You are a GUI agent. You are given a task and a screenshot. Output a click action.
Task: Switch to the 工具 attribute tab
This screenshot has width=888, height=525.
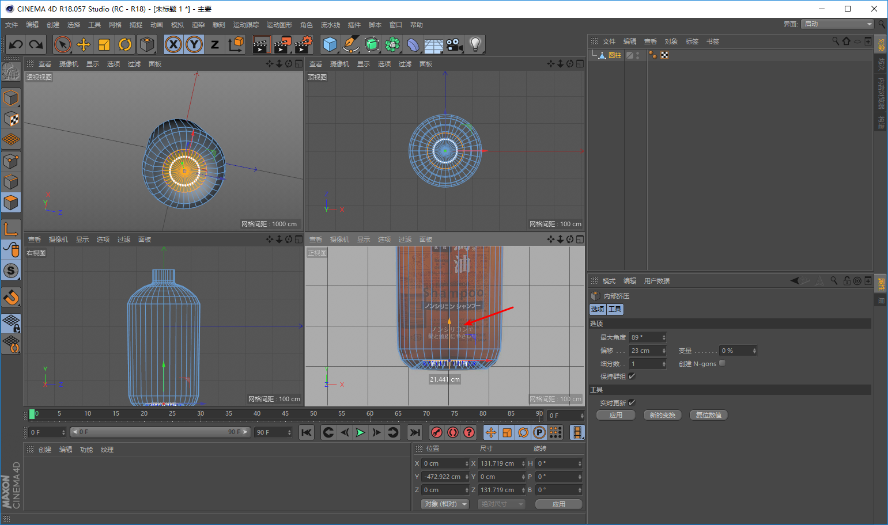pos(615,309)
